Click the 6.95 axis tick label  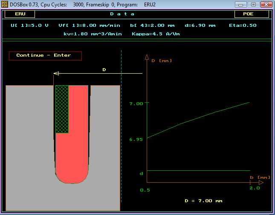point(136,139)
